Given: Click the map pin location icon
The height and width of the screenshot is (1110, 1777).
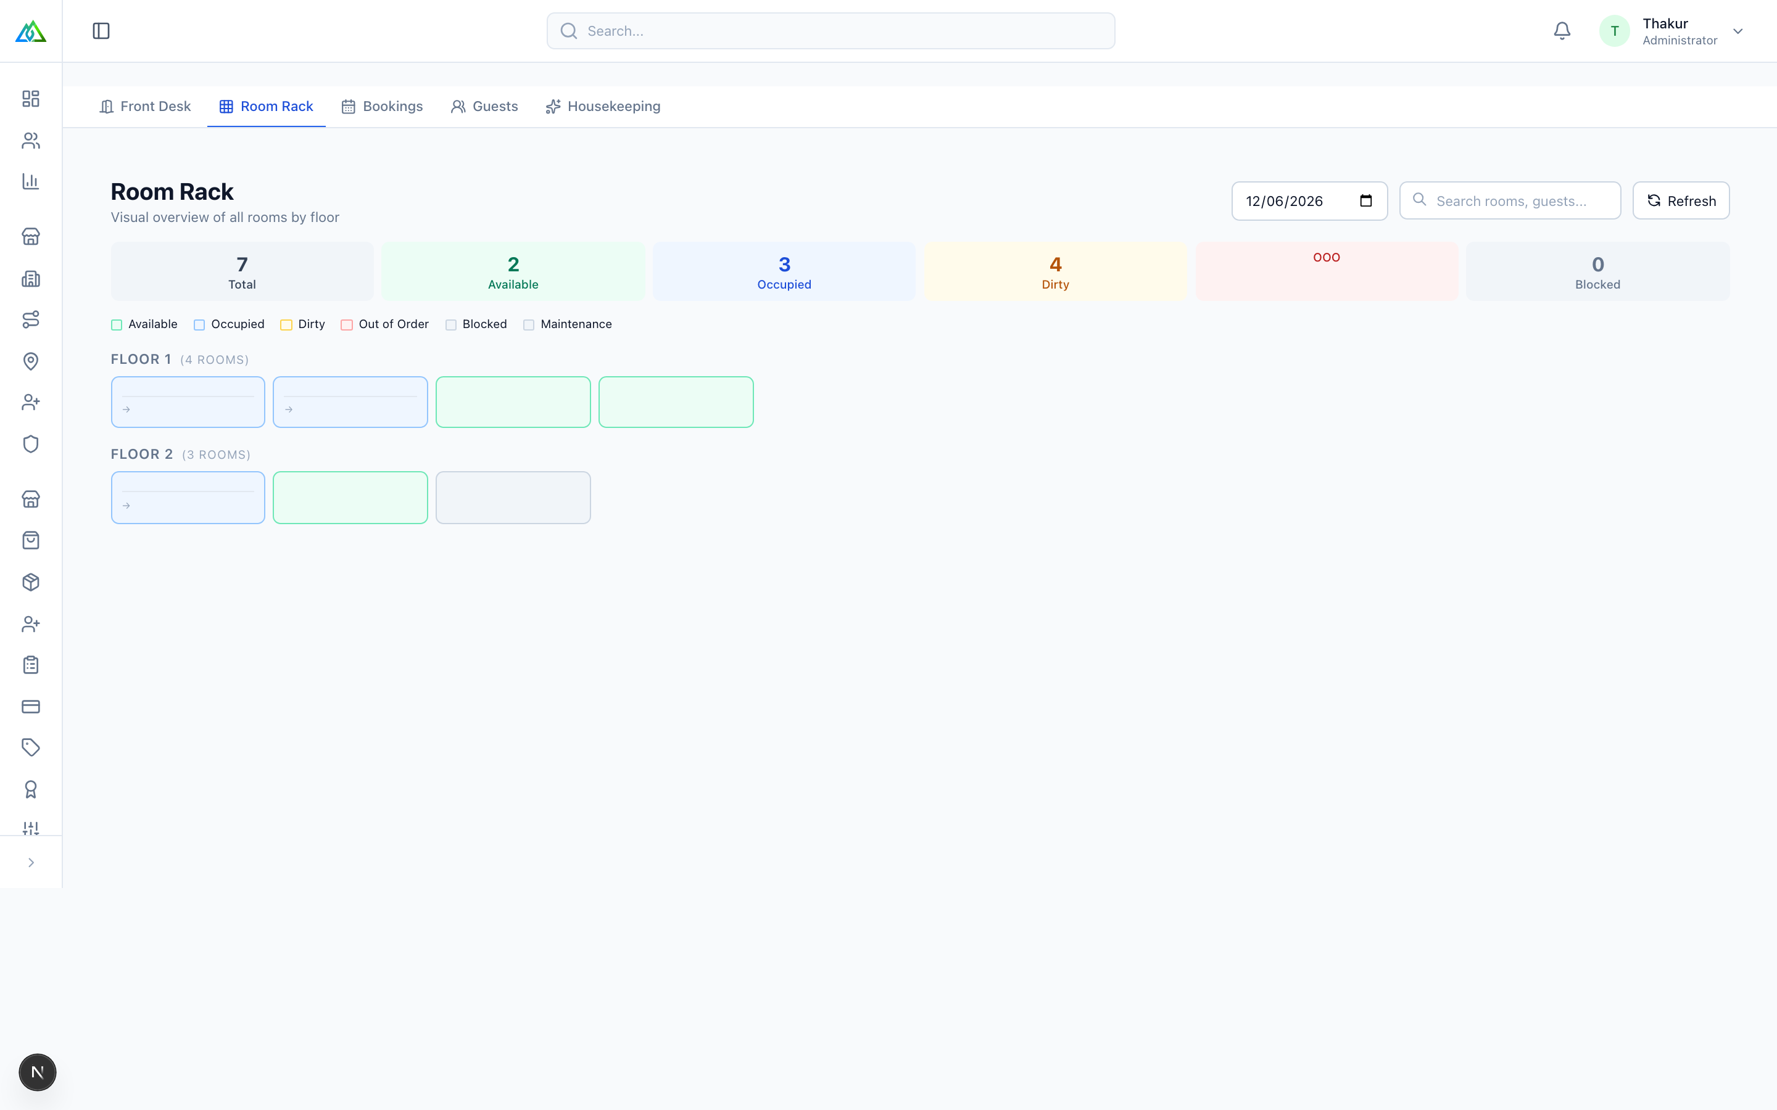Looking at the screenshot, I should [31, 361].
